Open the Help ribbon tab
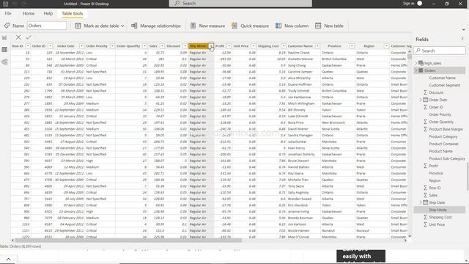The height and width of the screenshot is (264, 469). [48, 13]
